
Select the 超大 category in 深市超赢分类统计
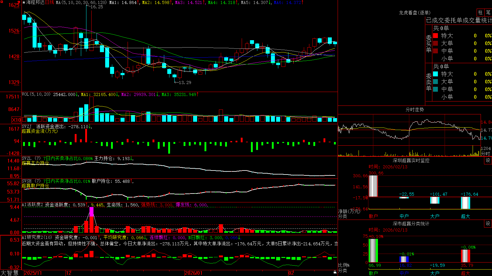point(466,273)
